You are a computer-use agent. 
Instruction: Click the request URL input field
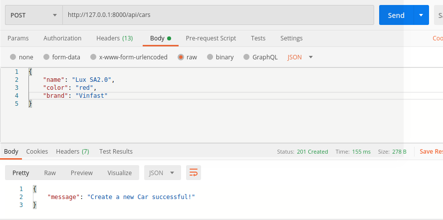click(x=218, y=15)
